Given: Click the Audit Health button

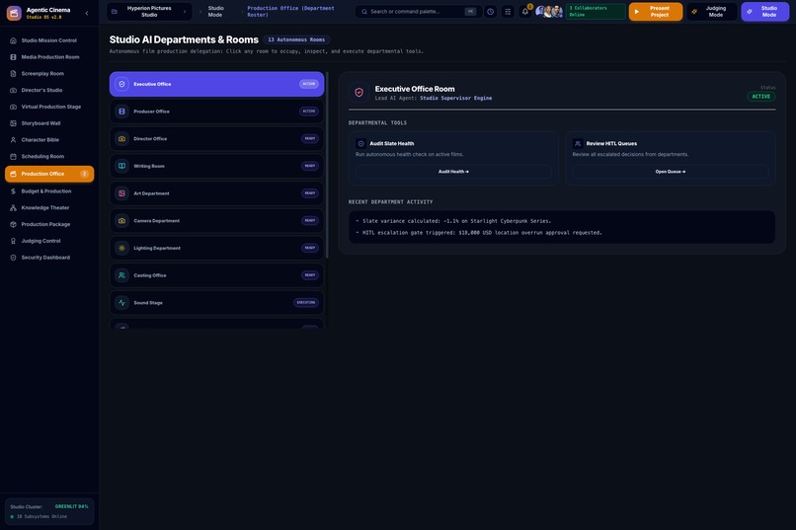Looking at the screenshot, I should tap(453, 172).
